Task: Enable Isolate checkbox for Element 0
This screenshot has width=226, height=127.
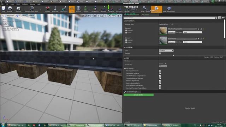Action: pyautogui.click(x=126, y=33)
